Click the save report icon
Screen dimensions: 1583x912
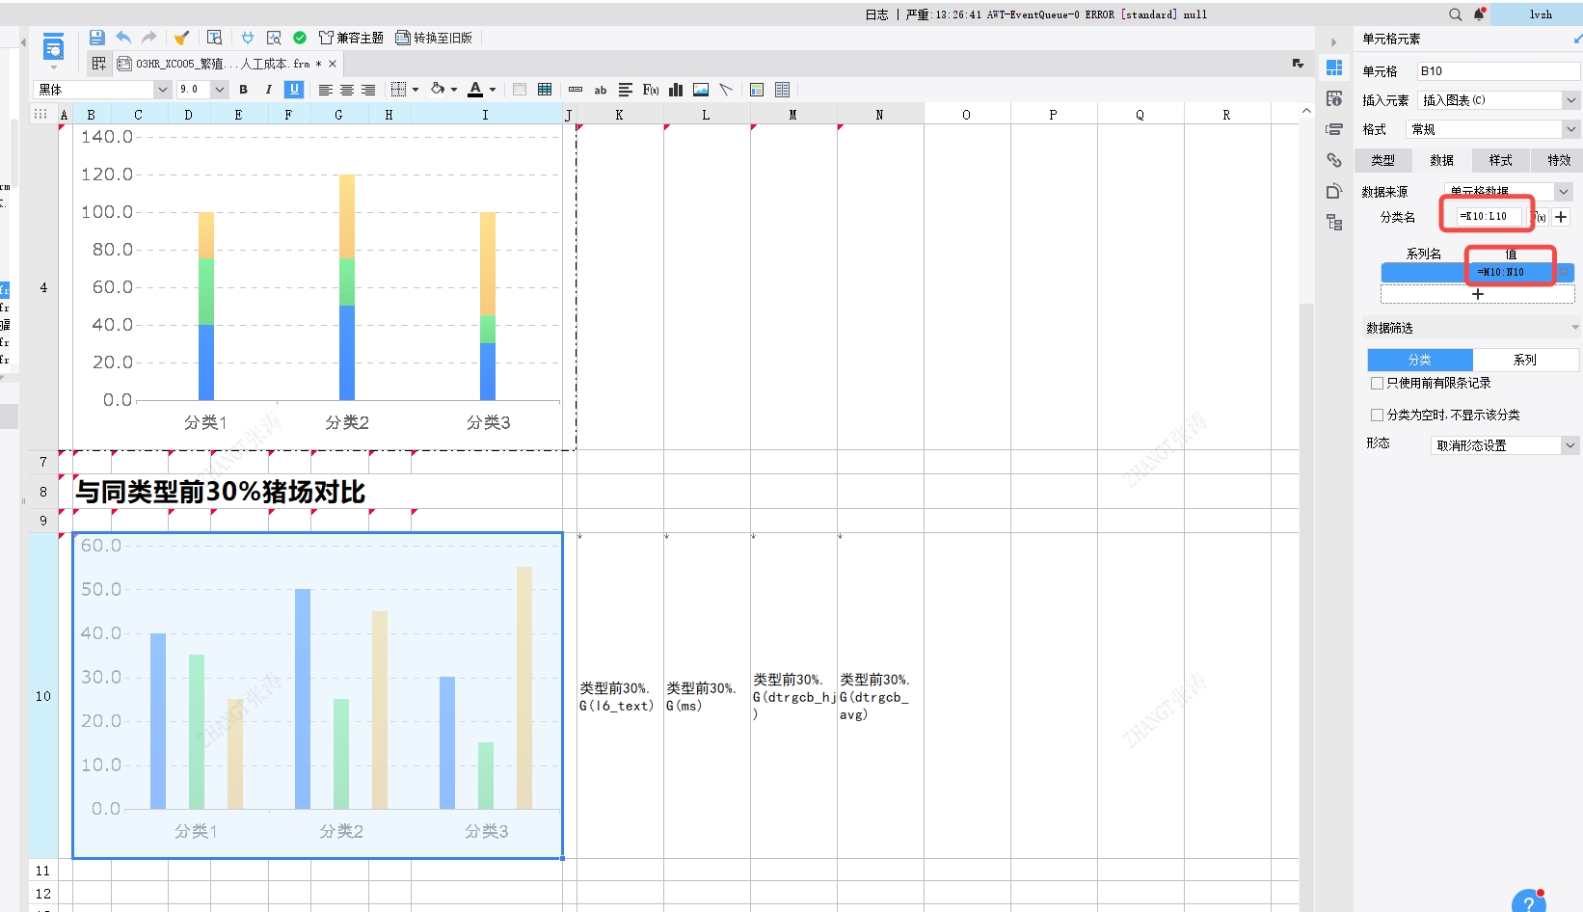click(x=96, y=38)
